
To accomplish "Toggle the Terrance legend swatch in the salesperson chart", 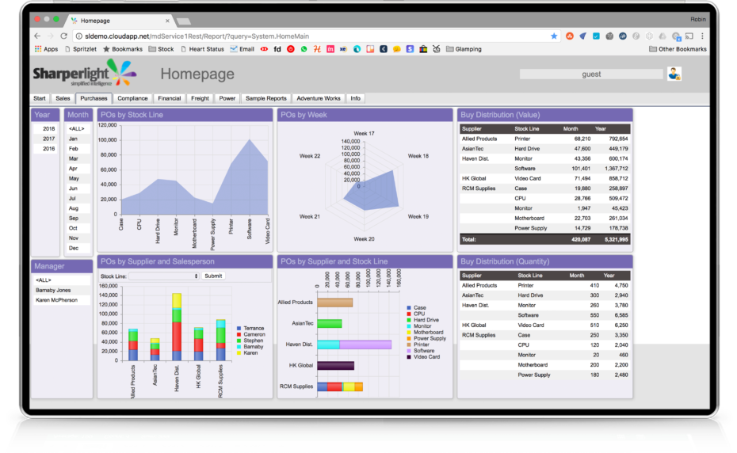I will (x=239, y=328).
